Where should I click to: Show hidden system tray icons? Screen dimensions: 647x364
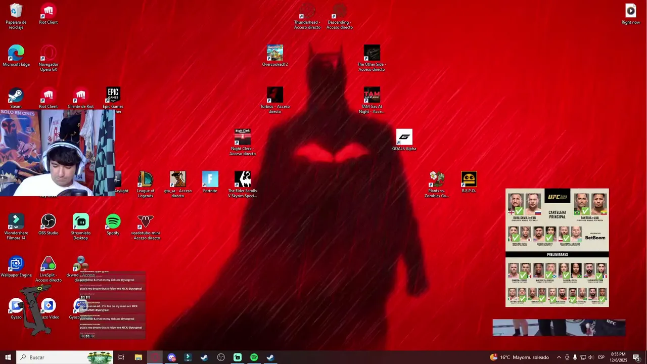(559, 357)
